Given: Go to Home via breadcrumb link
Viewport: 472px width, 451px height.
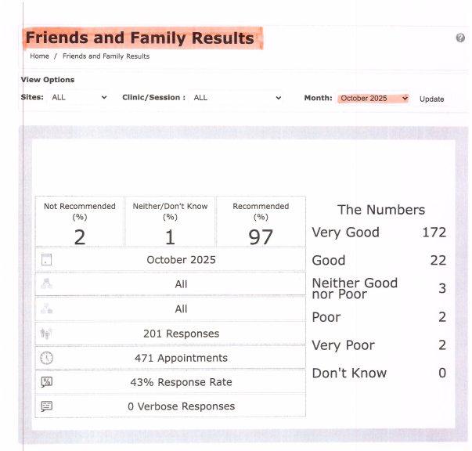Looking at the screenshot, I should tap(39, 56).
